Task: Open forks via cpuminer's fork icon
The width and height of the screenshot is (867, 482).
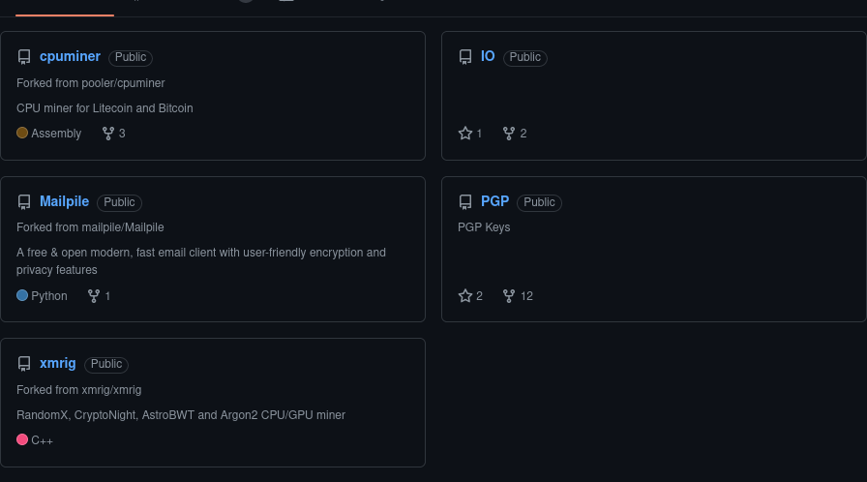Action: point(107,133)
